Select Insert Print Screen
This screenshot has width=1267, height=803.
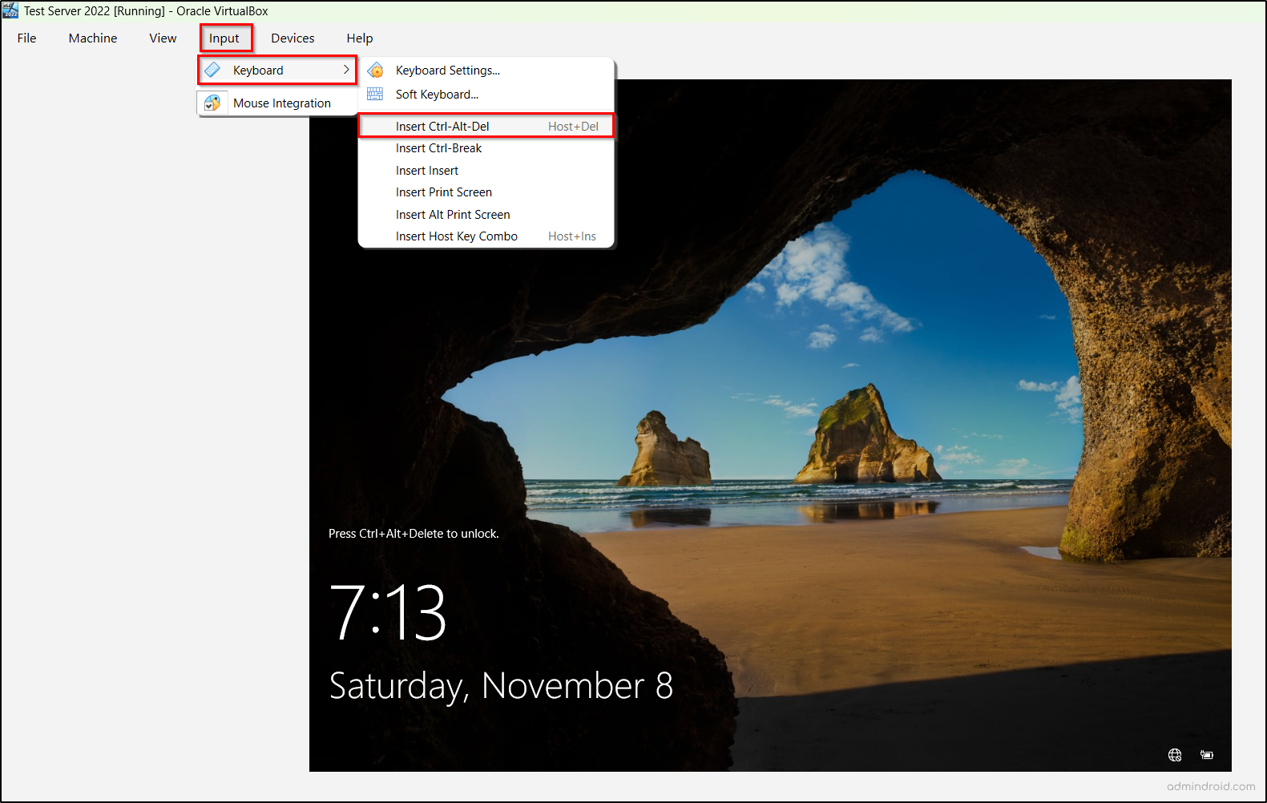pos(486,192)
